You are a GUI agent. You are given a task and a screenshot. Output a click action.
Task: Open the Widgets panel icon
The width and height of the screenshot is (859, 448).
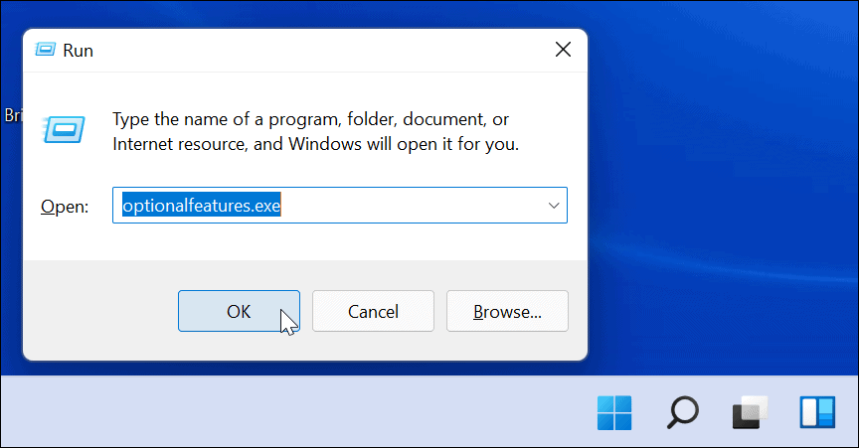(817, 412)
